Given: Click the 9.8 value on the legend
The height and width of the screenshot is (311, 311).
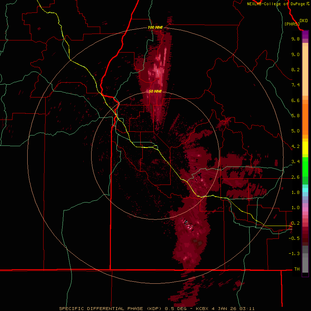Looking at the screenshot, I should tap(295, 39).
